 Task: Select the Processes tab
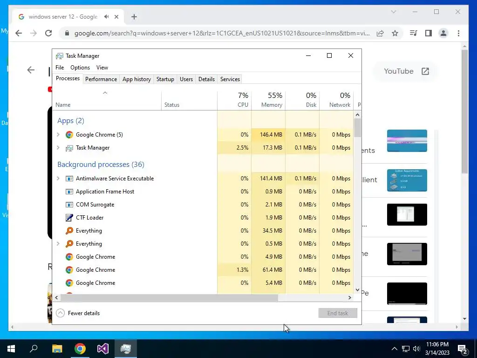[68, 78]
